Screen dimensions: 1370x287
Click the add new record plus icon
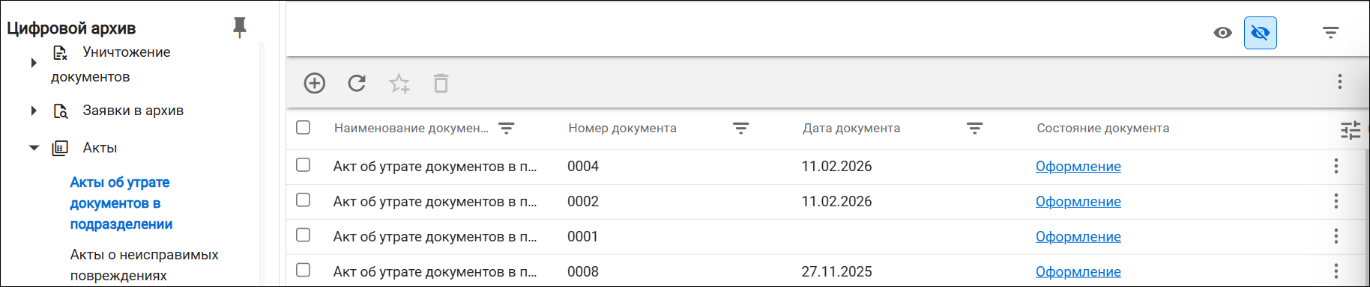(315, 83)
